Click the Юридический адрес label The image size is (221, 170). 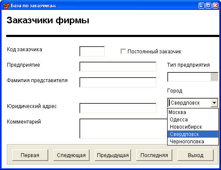(32, 106)
